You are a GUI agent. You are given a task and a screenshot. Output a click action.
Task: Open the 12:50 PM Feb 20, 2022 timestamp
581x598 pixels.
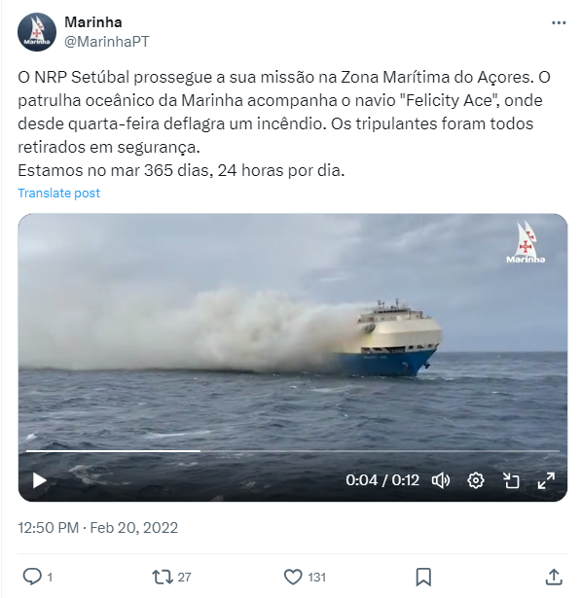pos(97,528)
